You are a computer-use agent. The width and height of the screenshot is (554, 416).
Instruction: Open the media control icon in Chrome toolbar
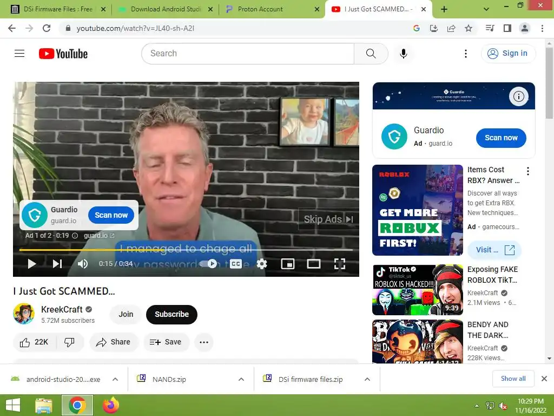pyautogui.click(x=490, y=28)
